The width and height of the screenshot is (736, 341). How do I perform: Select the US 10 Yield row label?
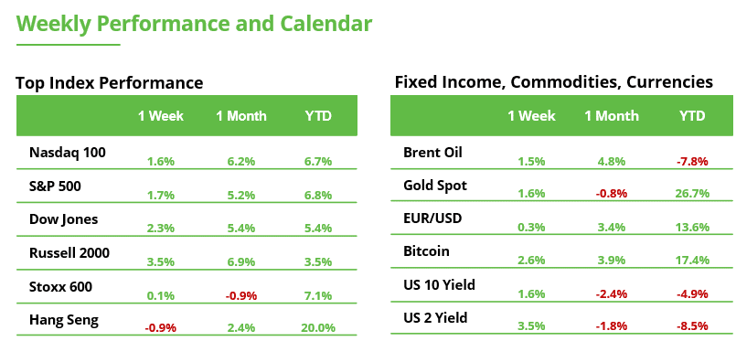440,284
